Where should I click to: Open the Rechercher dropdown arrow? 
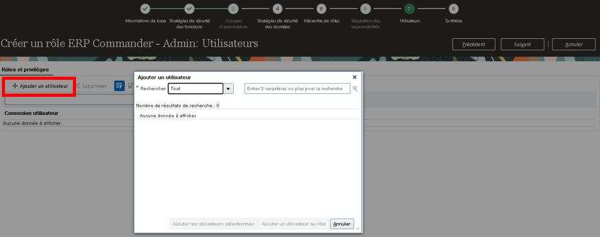(x=229, y=89)
